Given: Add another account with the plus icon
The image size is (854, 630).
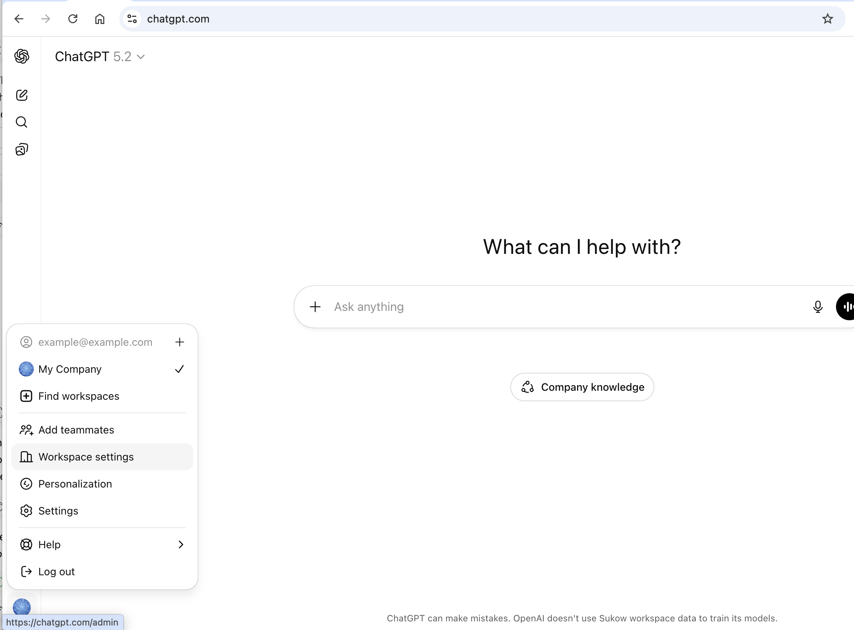Looking at the screenshot, I should pos(180,342).
